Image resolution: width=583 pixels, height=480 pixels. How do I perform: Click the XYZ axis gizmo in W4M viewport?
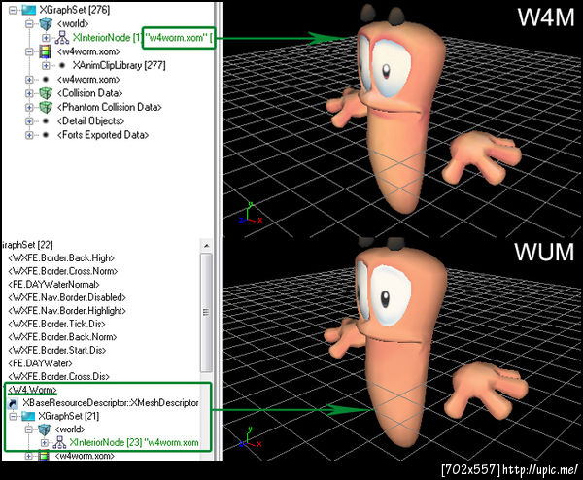pyautogui.click(x=251, y=214)
